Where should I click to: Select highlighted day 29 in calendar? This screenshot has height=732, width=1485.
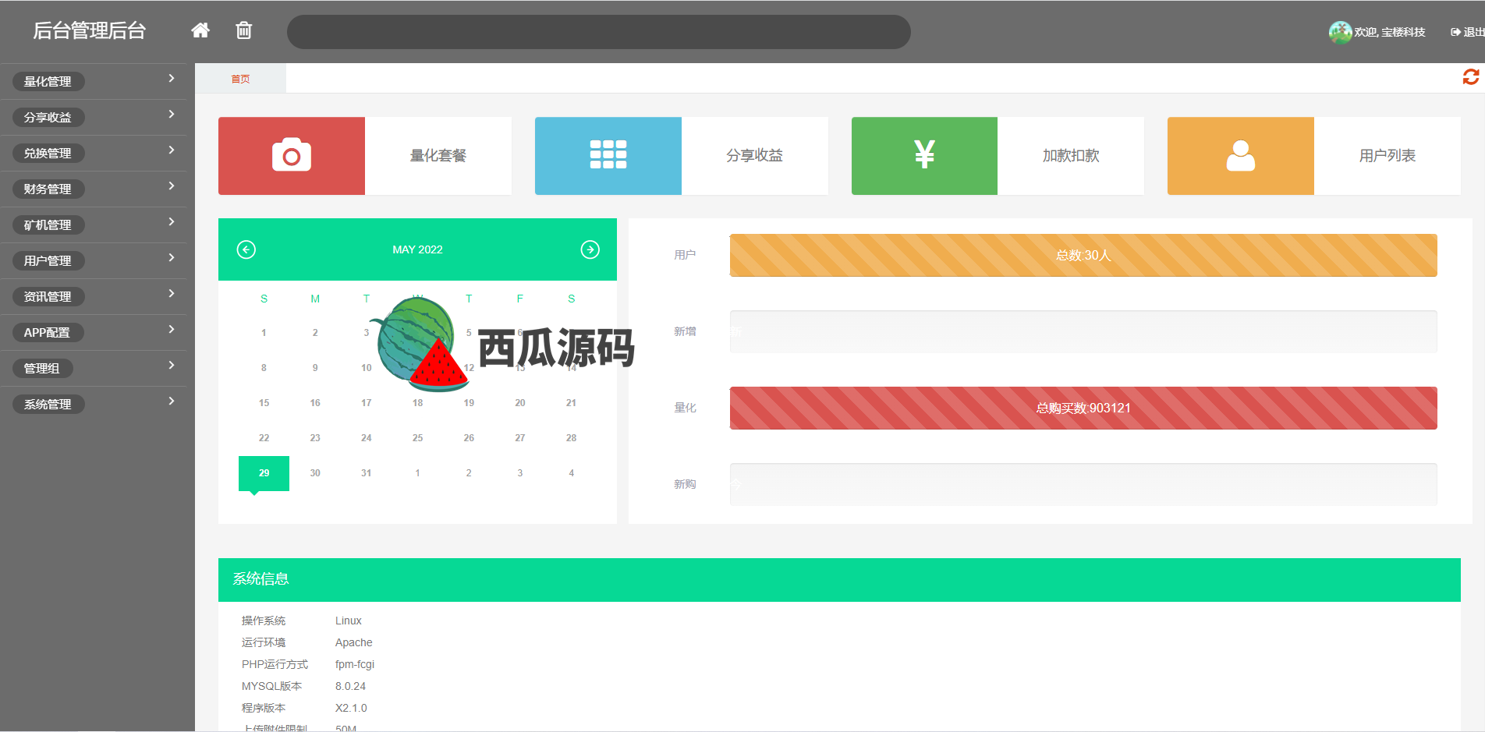[264, 473]
